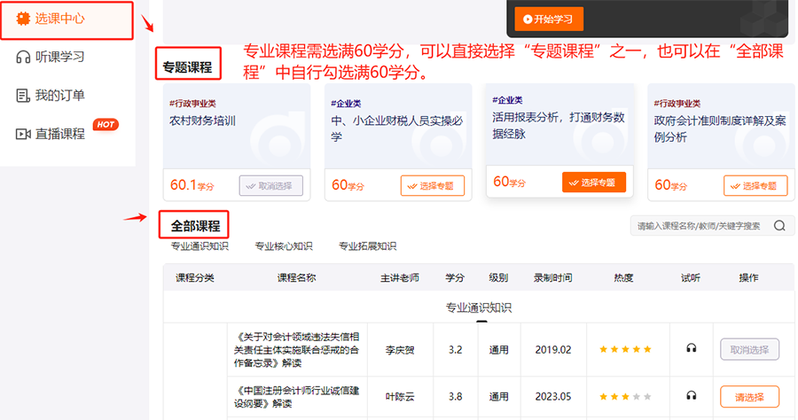Viewport: 798px width, 420px height.
Task: Click 请选择 for 中国注册会计师行业诚信建设纲要 course
Action: click(749, 396)
